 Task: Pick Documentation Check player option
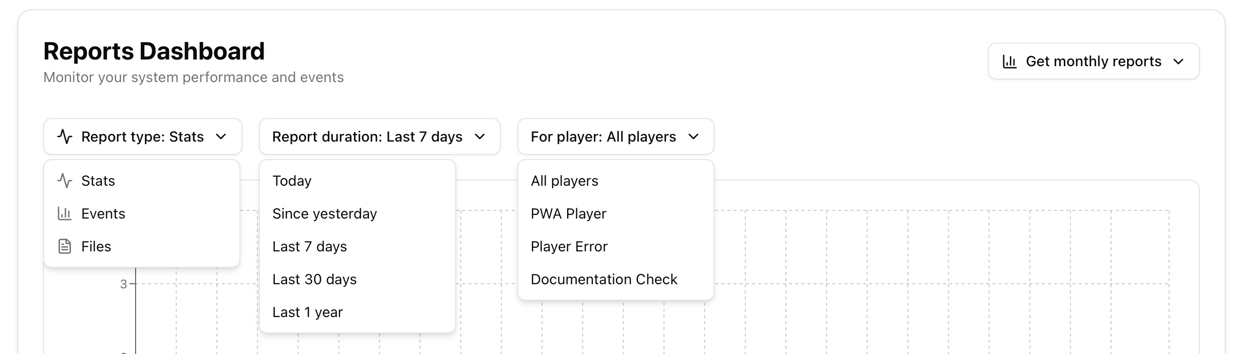click(x=604, y=279)
